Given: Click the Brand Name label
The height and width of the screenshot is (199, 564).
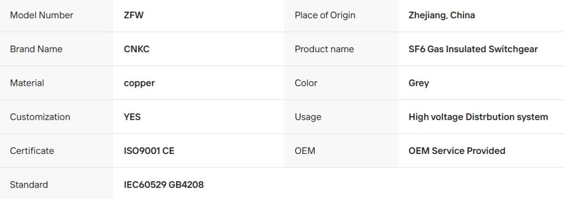Looking at the screenshot, I should (x=36, y=49).
